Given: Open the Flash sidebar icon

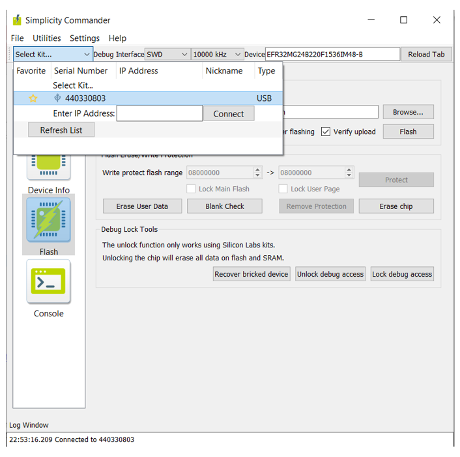Looking at the screenshot, I should coord(48,221).
